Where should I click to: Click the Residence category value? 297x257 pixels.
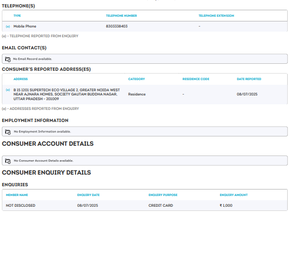137,95
